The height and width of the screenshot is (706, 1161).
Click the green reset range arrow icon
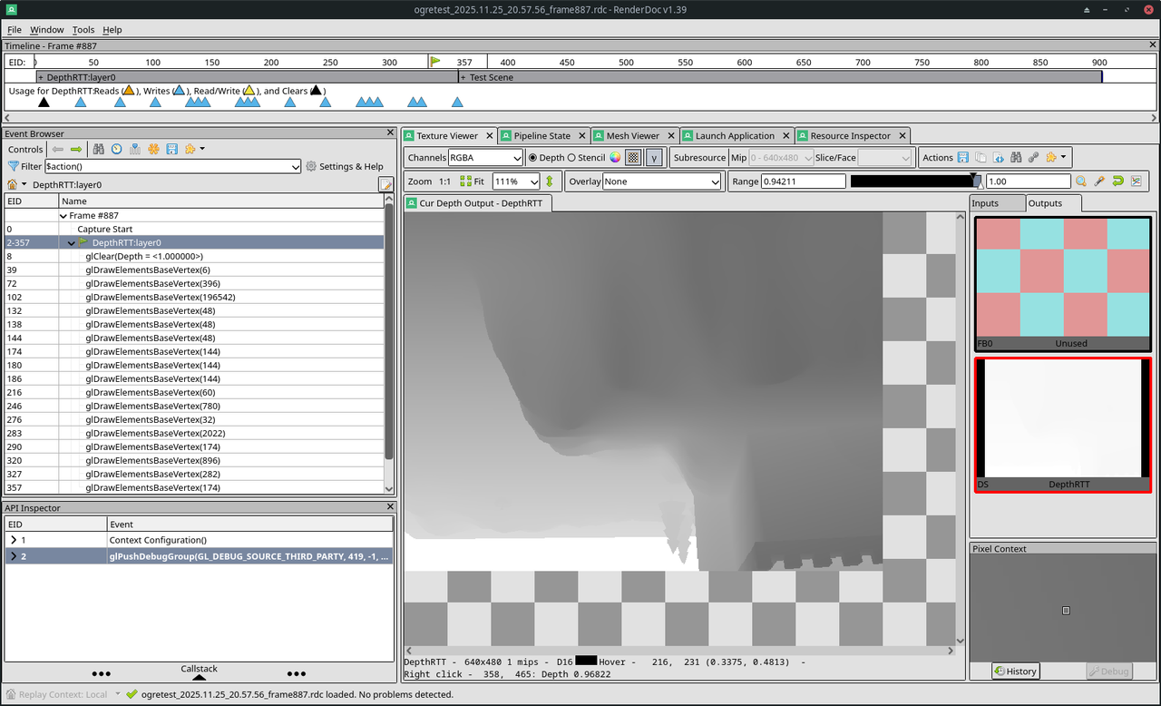pos(1117,181)
